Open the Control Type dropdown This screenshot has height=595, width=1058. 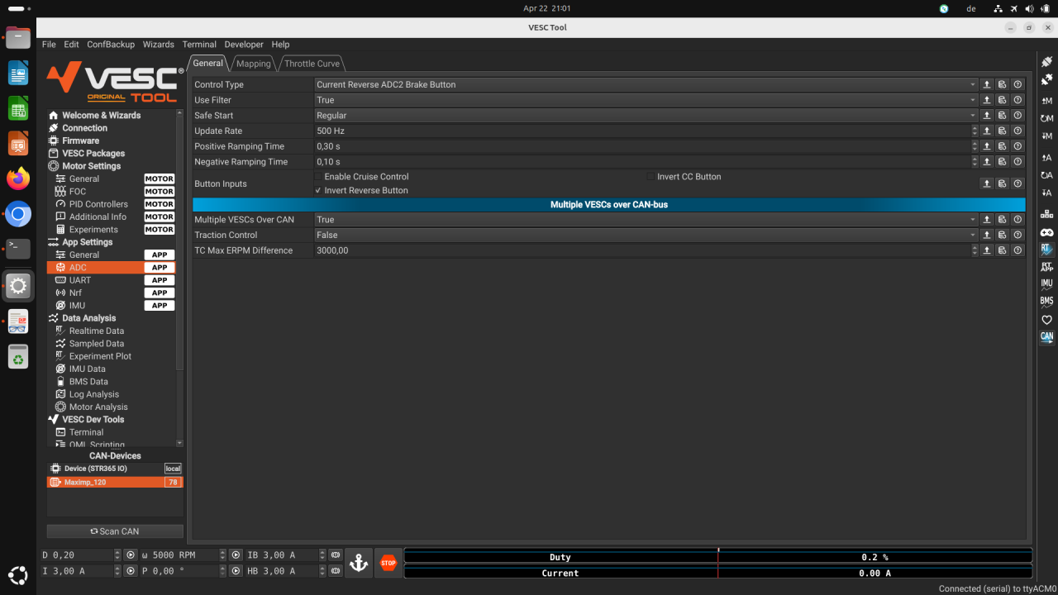[645, 83]
